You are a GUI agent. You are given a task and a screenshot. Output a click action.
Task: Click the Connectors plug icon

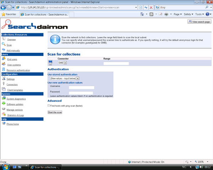pyautogui.click(x=4, y=84)
